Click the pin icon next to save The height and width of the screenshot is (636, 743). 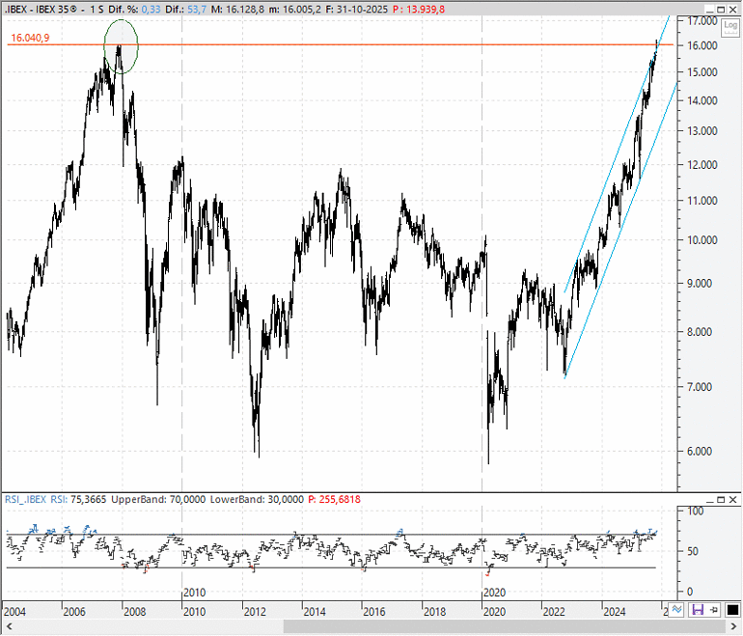point(712,609)
